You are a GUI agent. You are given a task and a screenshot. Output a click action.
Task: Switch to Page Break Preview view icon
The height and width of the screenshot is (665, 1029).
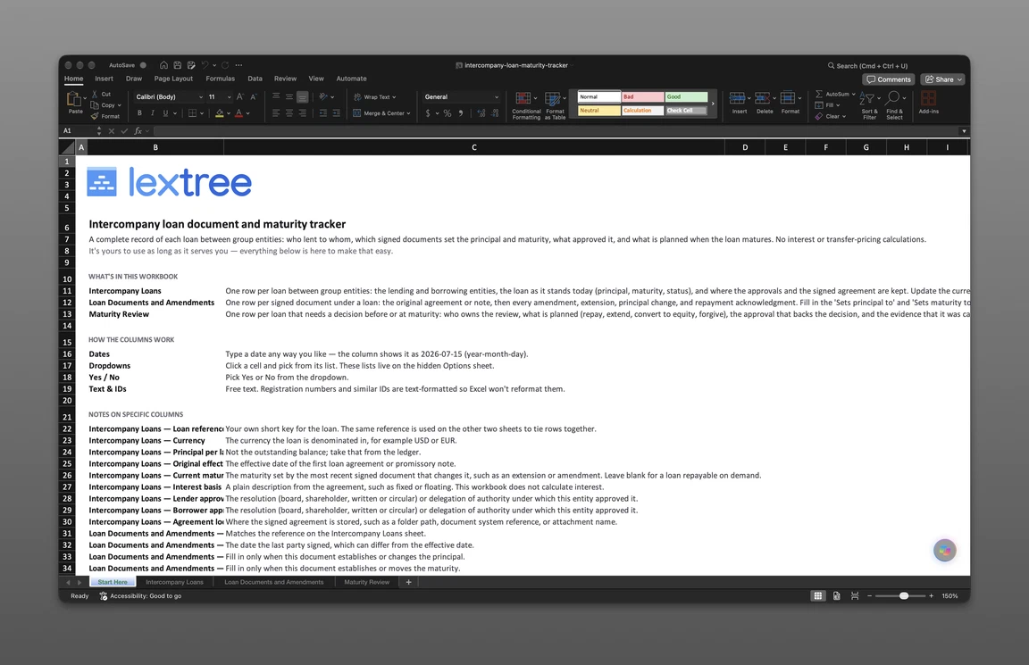[855, 596]
